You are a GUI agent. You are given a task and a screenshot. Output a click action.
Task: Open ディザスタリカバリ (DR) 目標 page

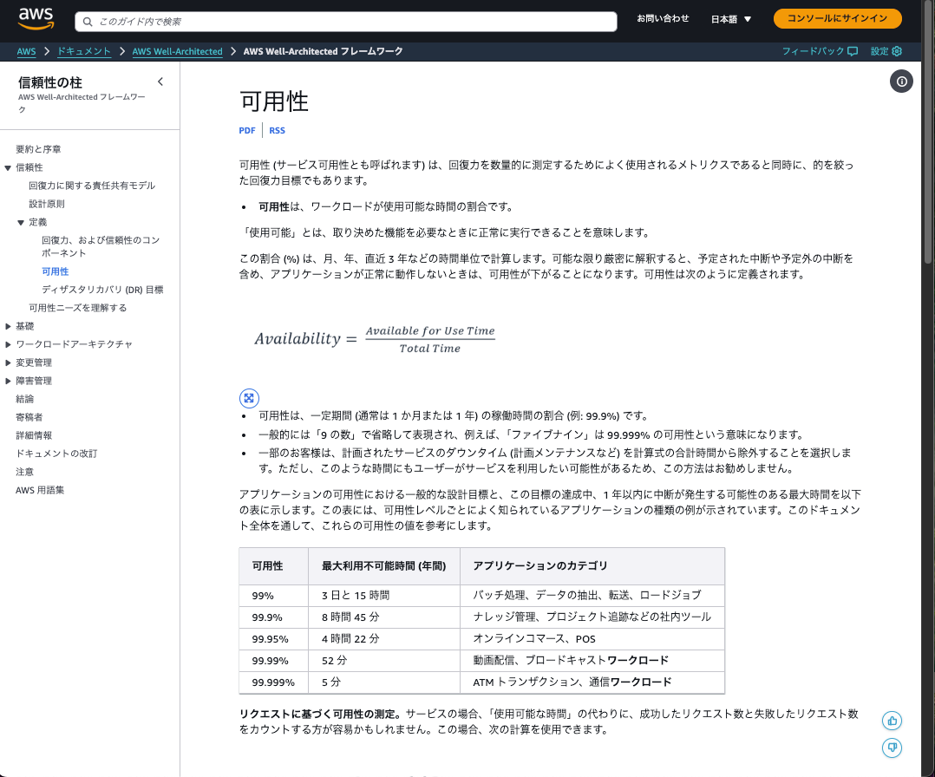coord(102,290)
